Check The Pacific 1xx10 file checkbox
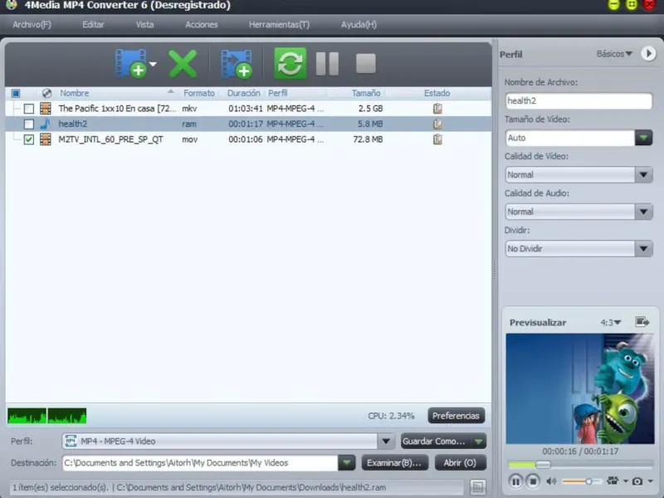Viewport: 664px width, 498px height. [x=29, y=109]
